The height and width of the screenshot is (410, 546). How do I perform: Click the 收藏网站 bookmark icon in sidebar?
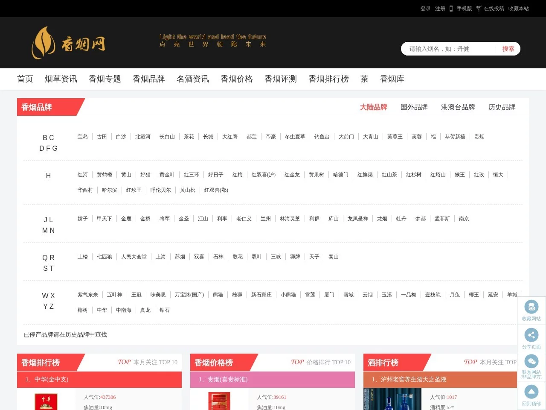531,307
